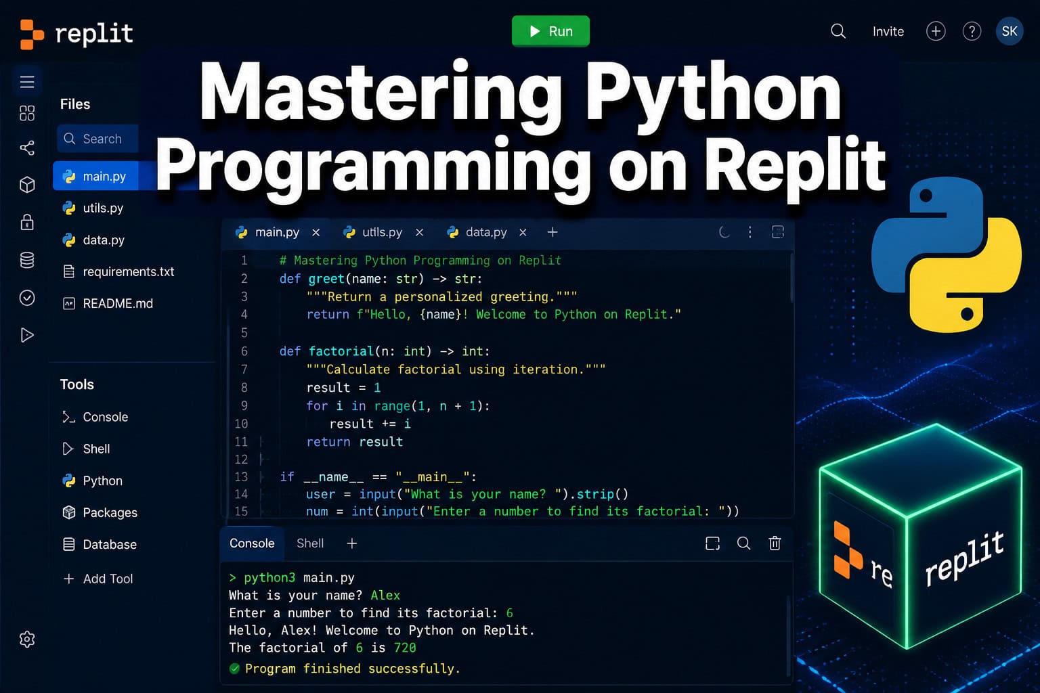The height and width of the screenshot is (693, 1040).
Task: Click the console vertical scrollbar
Action: (x=788, y=635)
